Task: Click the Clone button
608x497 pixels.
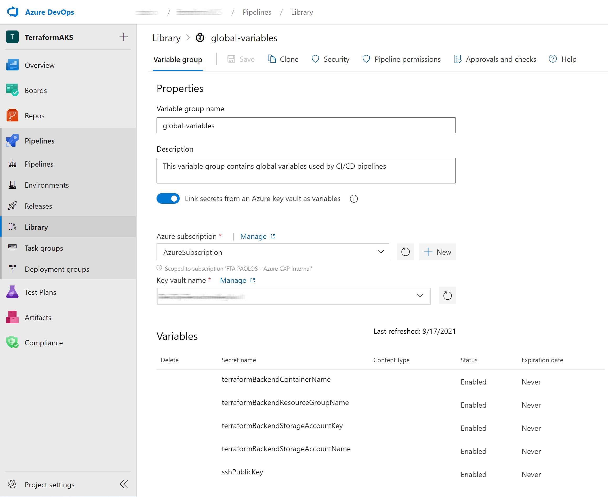Action: tap(283, 59)
